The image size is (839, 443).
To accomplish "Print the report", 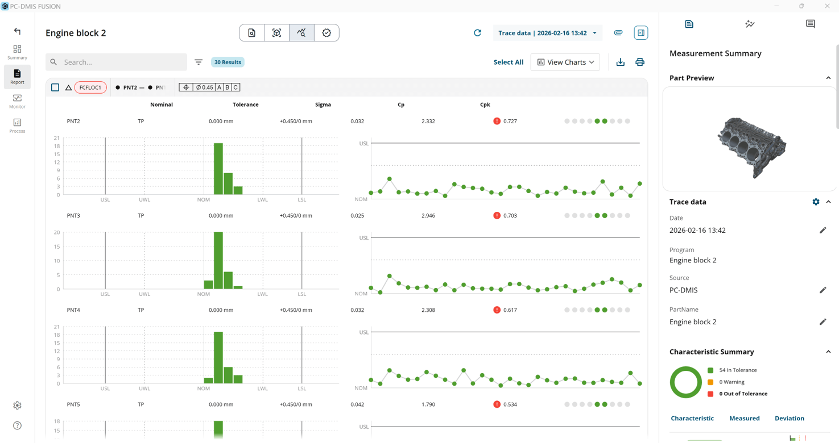I will pos(640,62).
